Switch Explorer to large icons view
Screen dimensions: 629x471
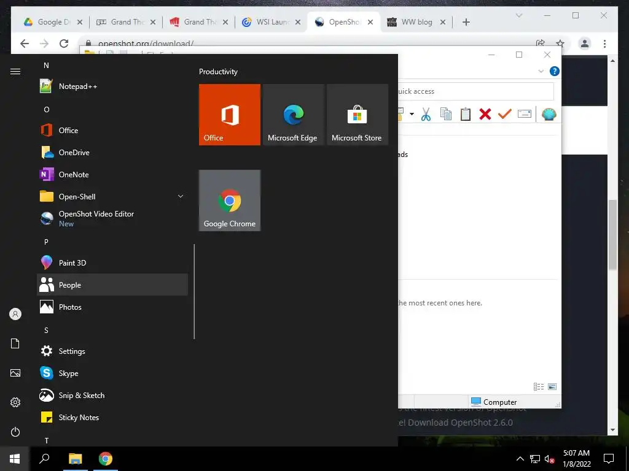[x=552, y=386]
